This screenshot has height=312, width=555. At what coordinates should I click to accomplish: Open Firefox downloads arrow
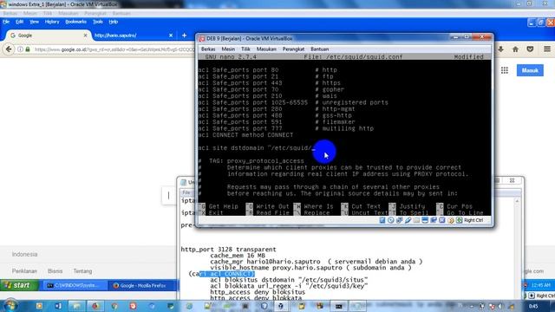500,49
